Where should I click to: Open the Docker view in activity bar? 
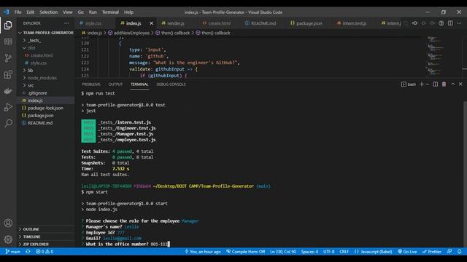click(8, 90)
